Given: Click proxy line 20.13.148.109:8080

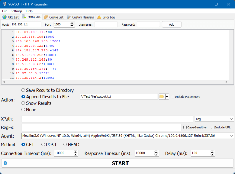Looking at the screenshot, I should [x=35, y=37].
